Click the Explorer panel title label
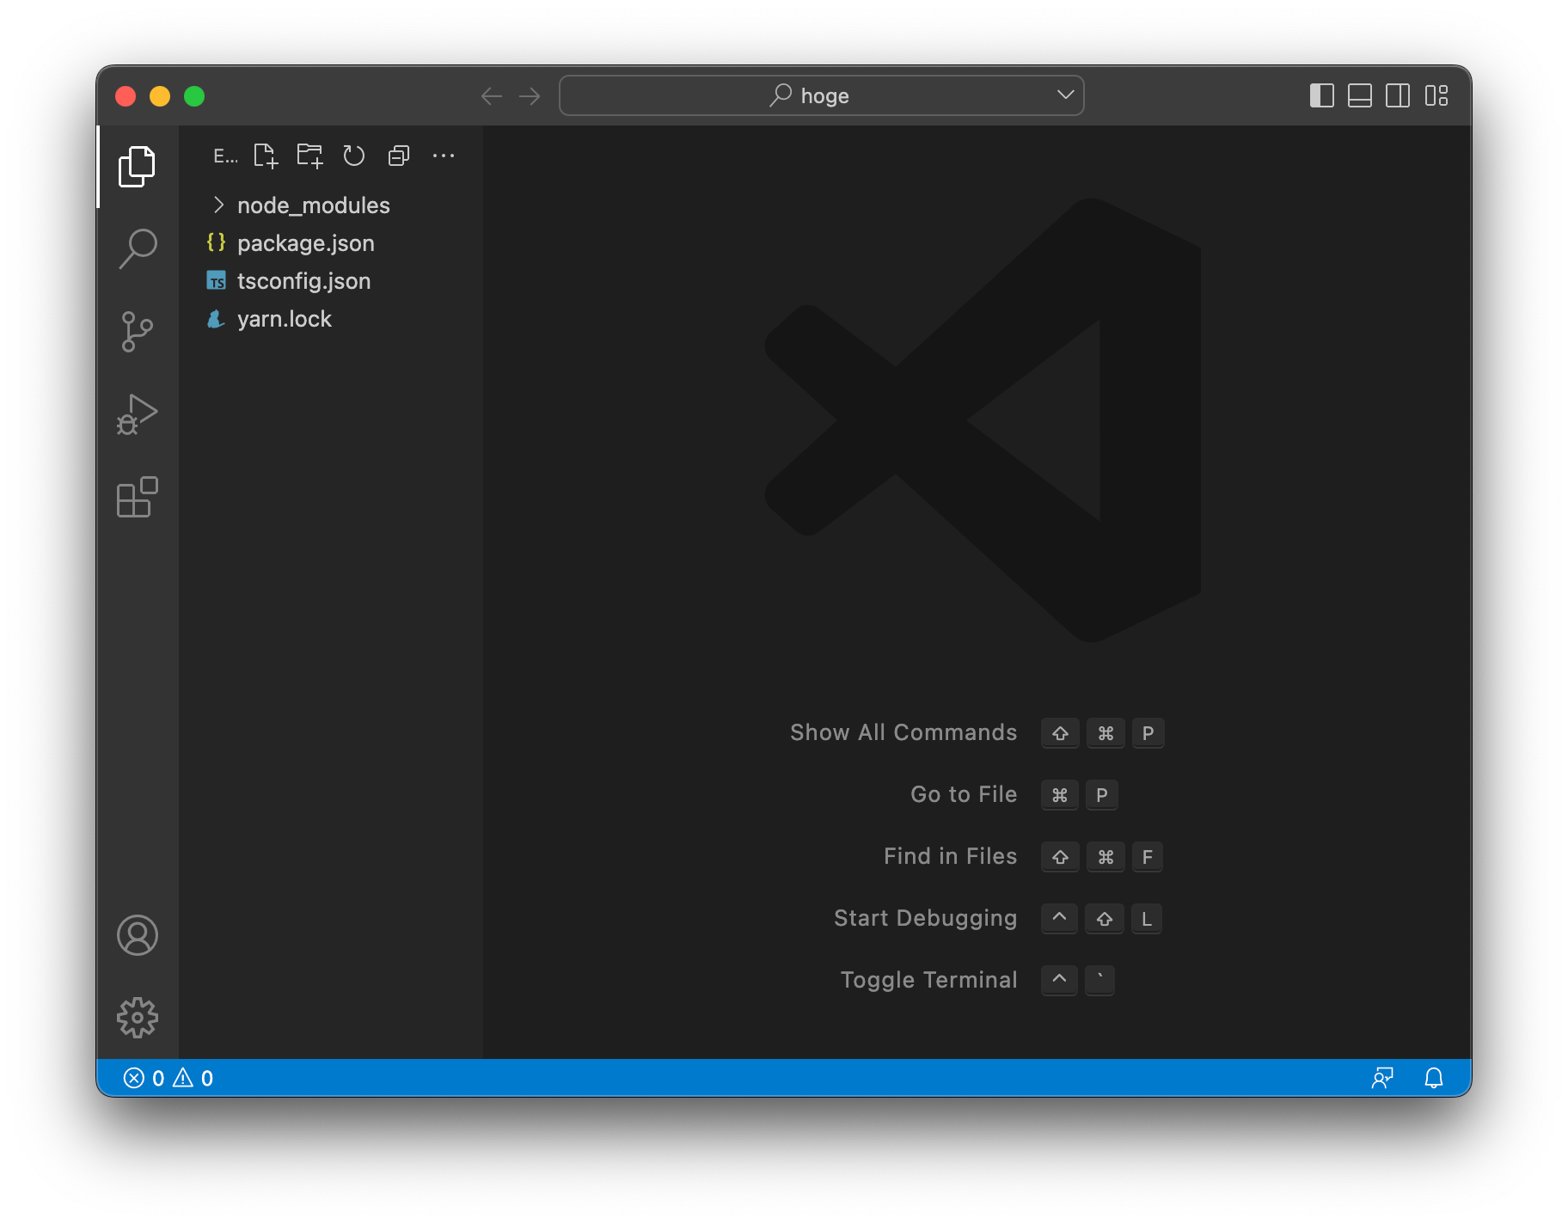The height and width of the screenshot is (1224, 1568). [225, 156]
